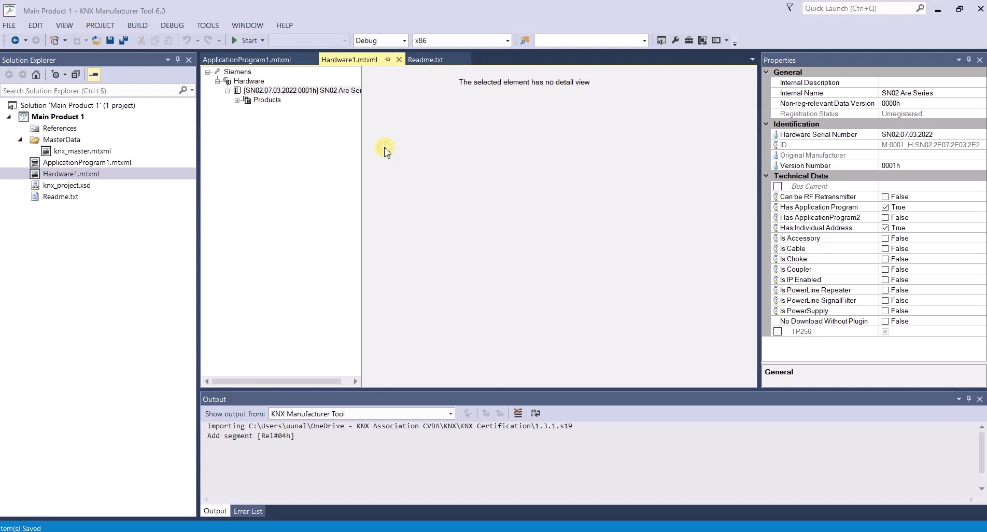Click the search magnifier in Solution Explorer
This screenshot has height=532, width=987.
point(183,90)
